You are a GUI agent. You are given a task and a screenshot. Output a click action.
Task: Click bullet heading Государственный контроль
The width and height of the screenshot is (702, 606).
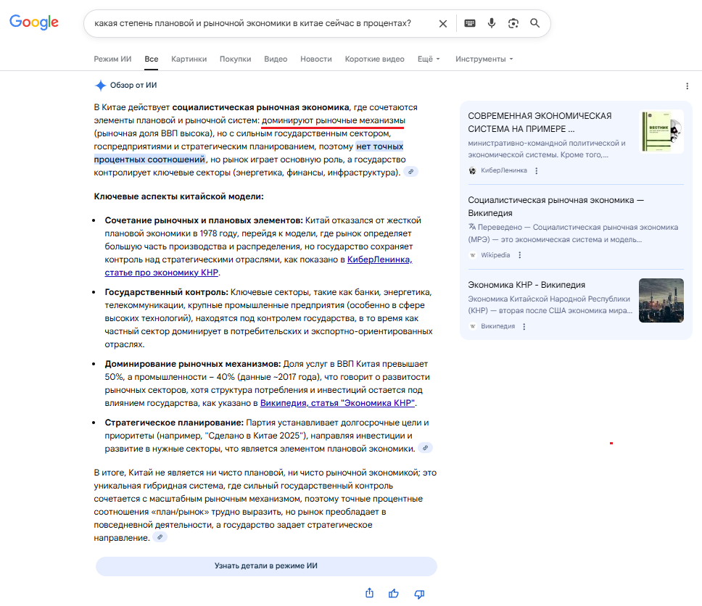click(167, 292)
